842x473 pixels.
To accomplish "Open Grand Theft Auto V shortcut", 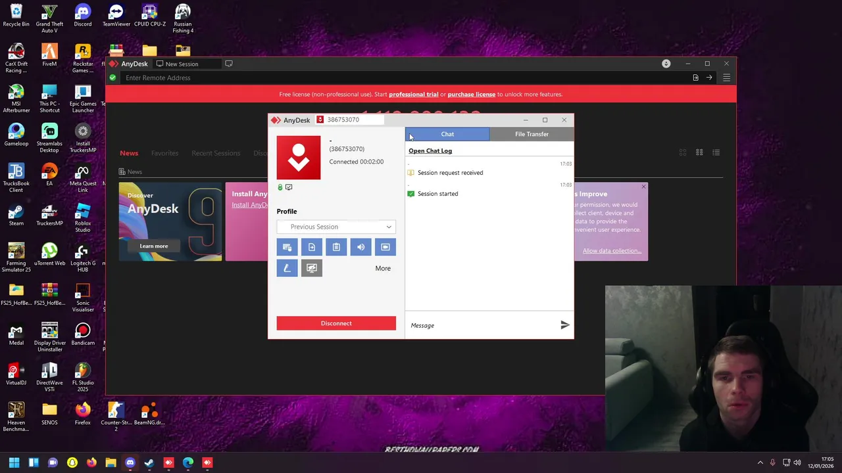I will (49, 19).
